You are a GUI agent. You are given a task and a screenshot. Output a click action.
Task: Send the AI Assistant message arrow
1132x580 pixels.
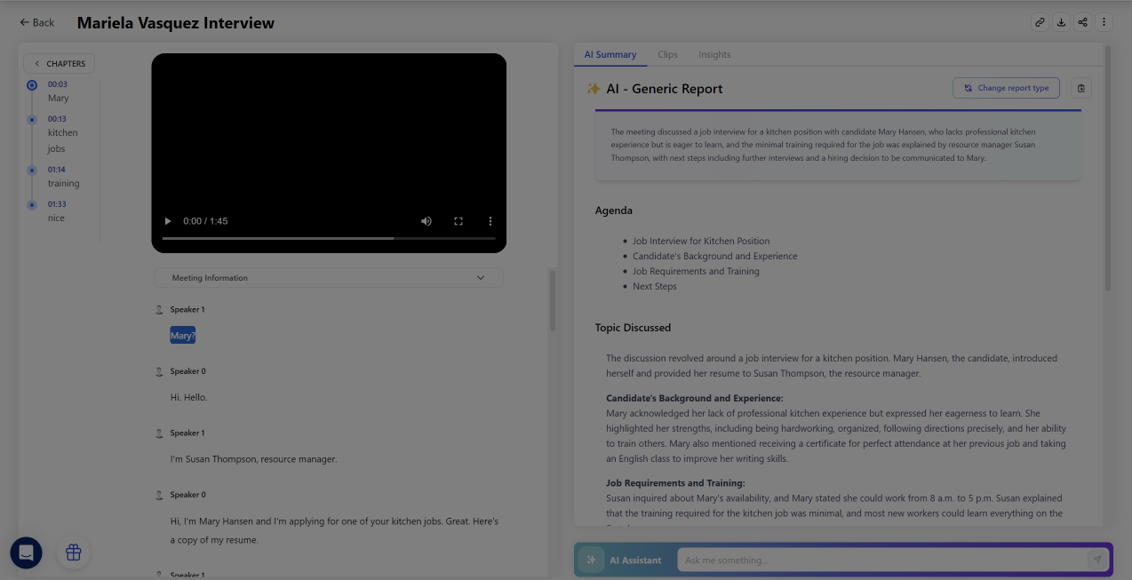pyautogui.click(x=1096, y=560)
